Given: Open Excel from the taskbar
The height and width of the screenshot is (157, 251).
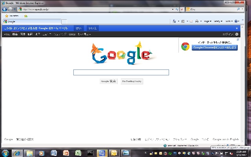Looking at the screenshot, I should click(x=78, y=153).
